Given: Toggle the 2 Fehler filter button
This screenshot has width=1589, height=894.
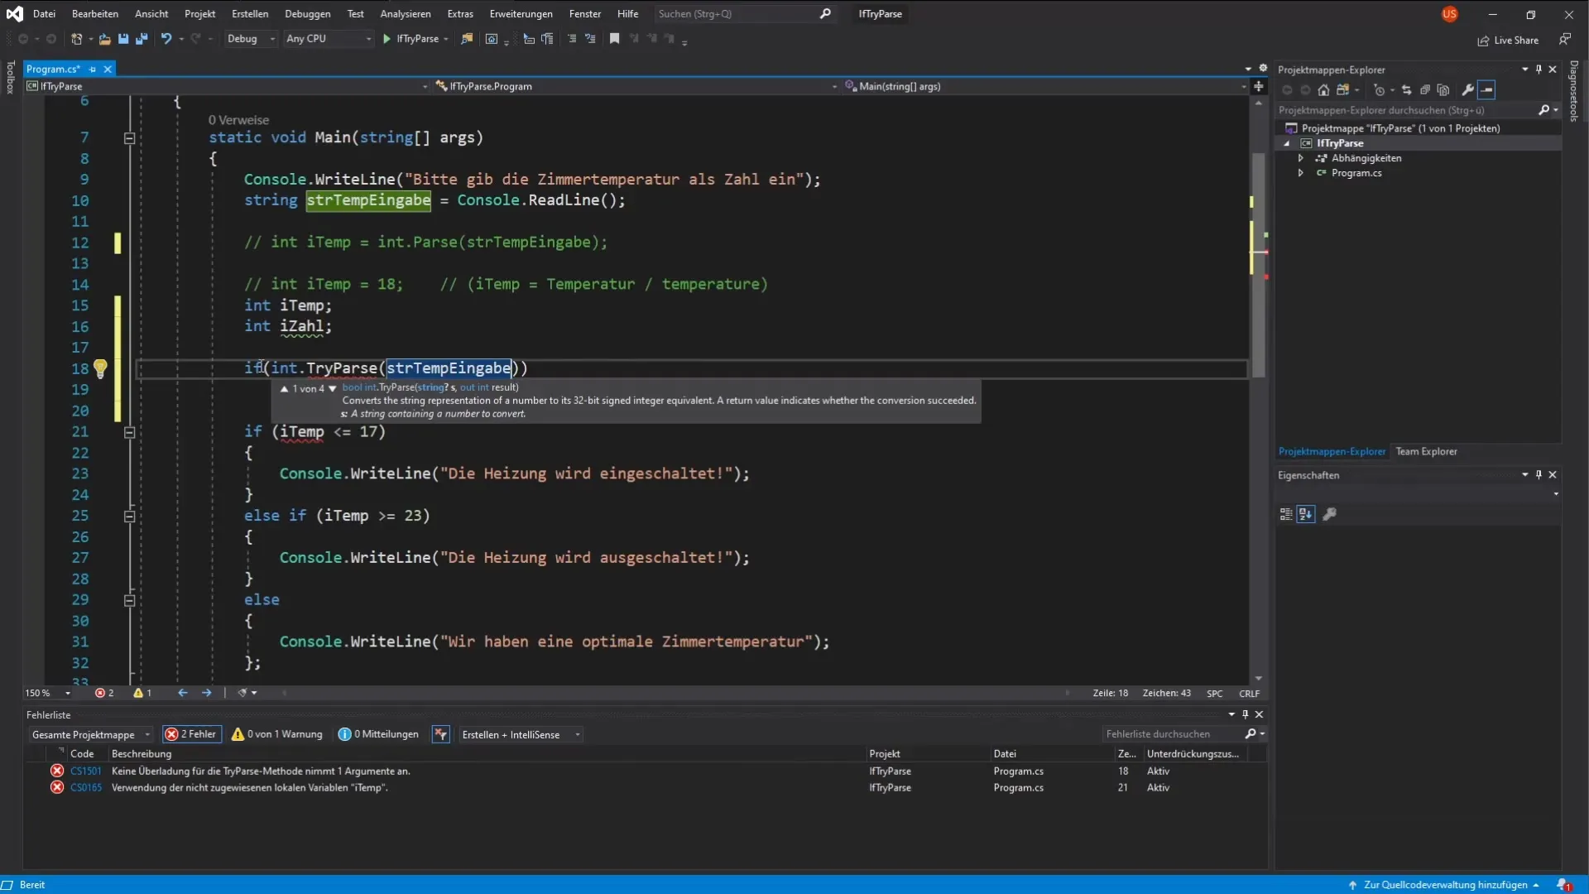Looking at the screenshot, I should (191, 735).
